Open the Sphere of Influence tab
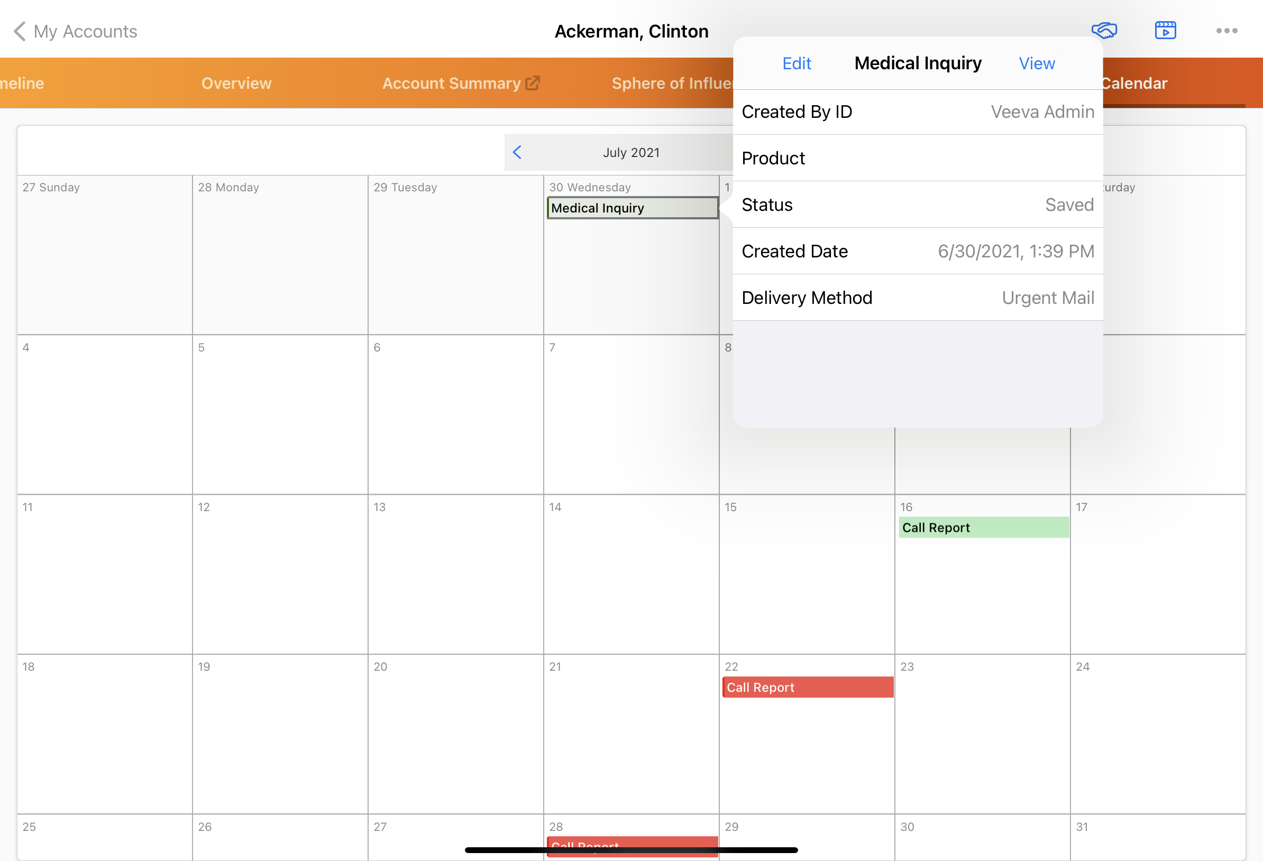The image size is (1263, 861). point(671,83)
